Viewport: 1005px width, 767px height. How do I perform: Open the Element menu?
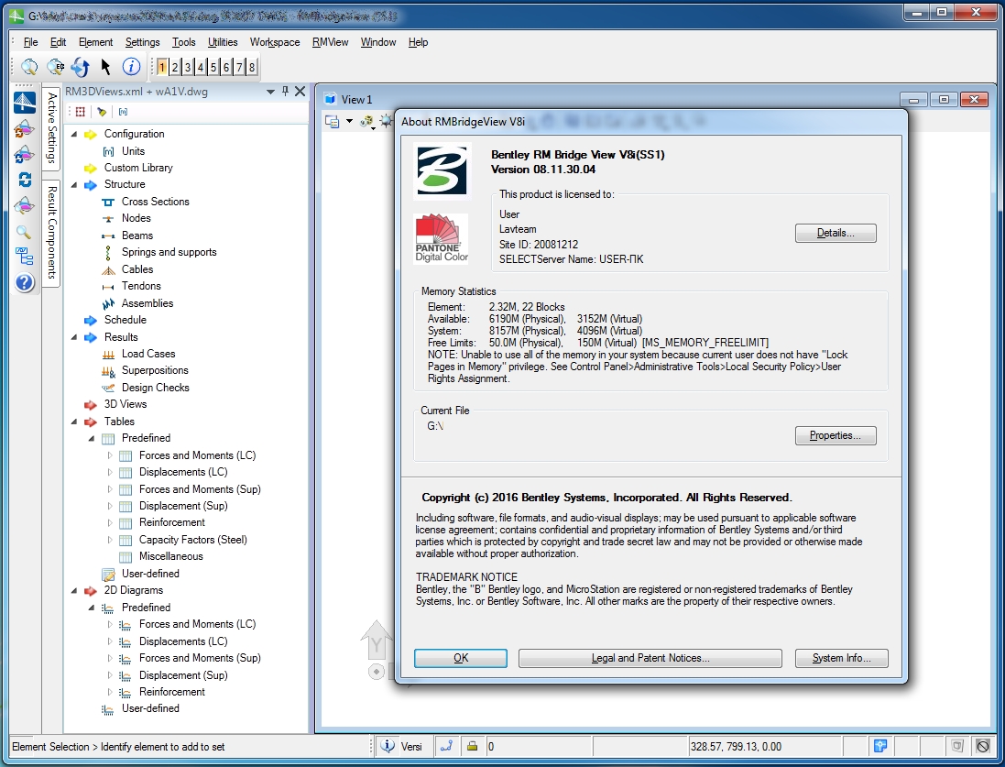95,42
